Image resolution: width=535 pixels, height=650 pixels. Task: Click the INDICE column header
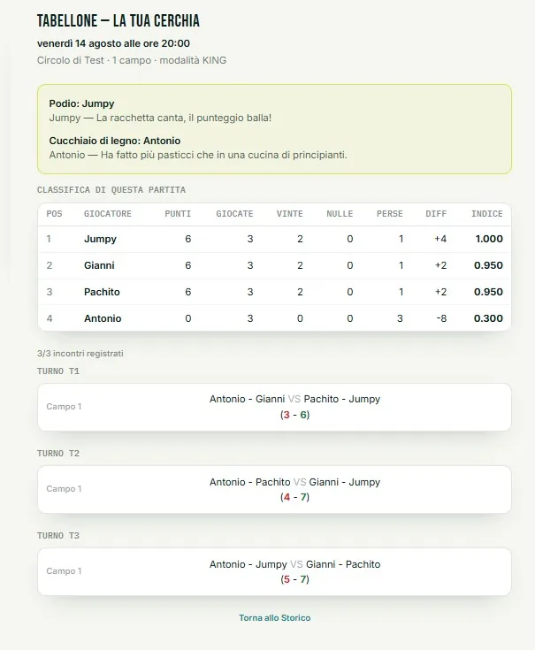coord(487,214)
